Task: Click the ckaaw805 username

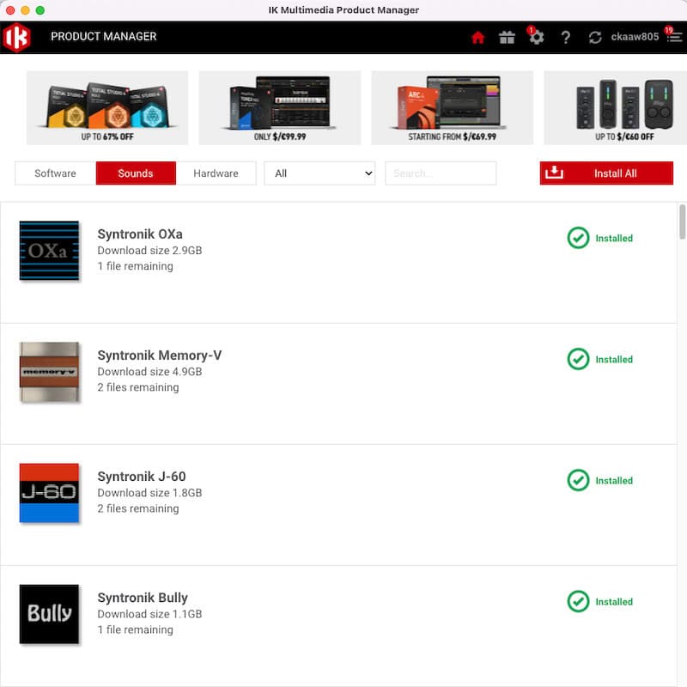Action: point(635,37)
